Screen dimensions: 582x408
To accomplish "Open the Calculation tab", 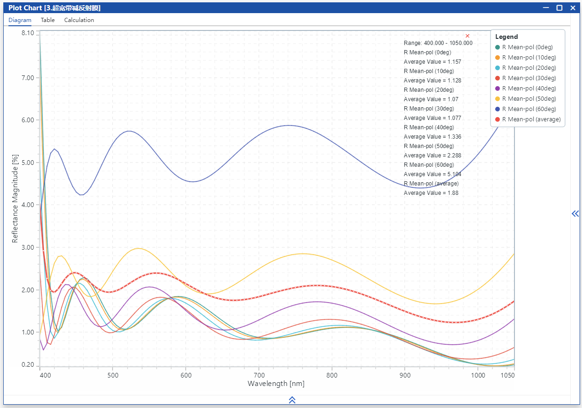I will tap(79, 20).
